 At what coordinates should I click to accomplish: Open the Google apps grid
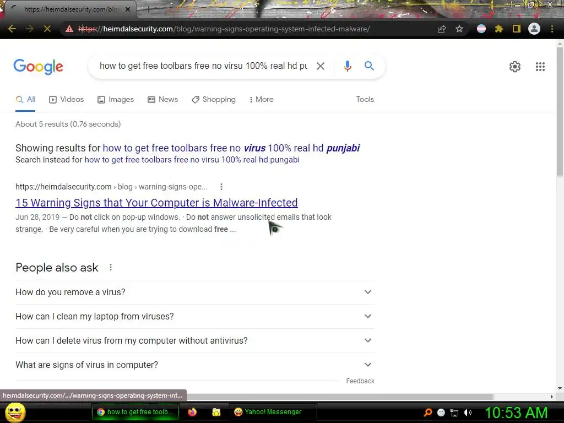pos(540,67)
